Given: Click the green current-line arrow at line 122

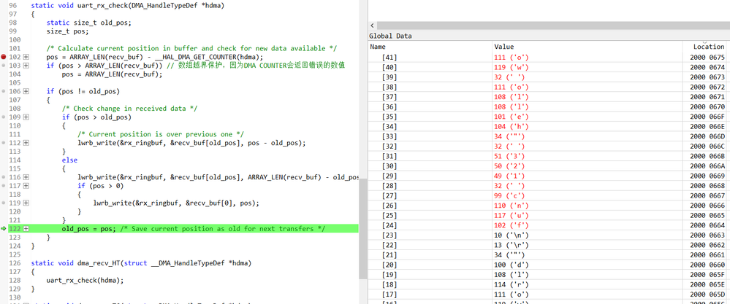Looking at the screenshot, I should point(3,229).
